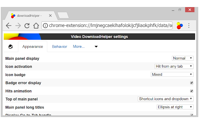This screenshot has width=199, height=124.
Task: Restore down the browser window
Action: (x=180, y=10)
